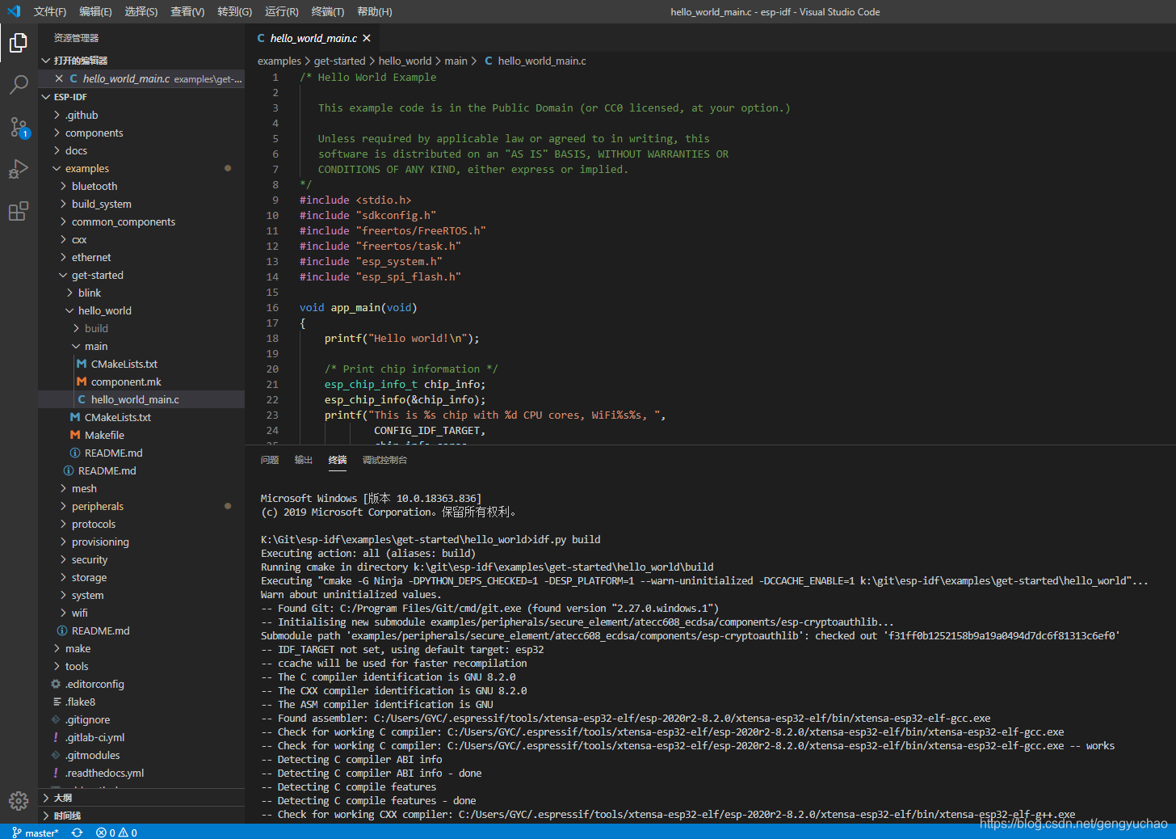Viewport: 1176px width, 839px height.
Task: Switch to the 输出 panel tab
Action: click(304, 460)
